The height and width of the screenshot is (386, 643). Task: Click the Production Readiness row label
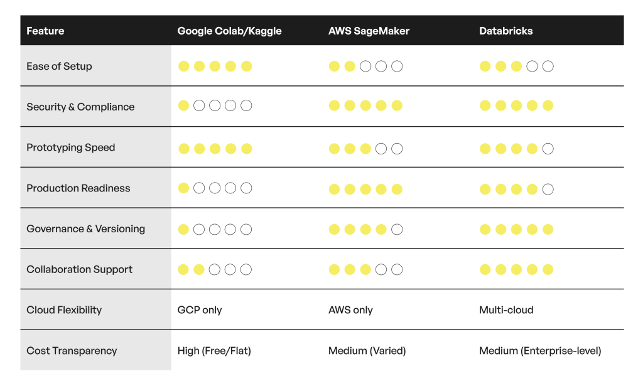(78, 188)
